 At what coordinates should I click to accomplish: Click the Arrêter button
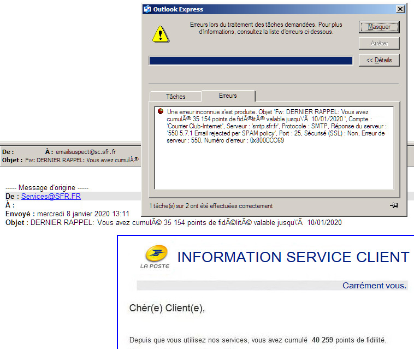coord(378,43)
